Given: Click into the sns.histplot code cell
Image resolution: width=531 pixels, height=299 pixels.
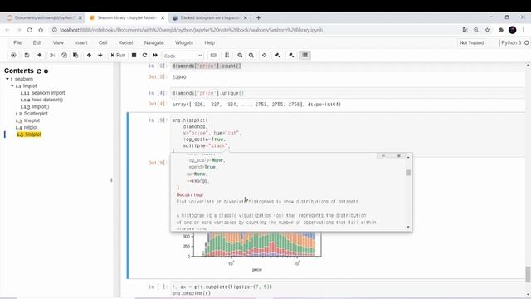Looking at the screenshot, I should pos(348,135).
